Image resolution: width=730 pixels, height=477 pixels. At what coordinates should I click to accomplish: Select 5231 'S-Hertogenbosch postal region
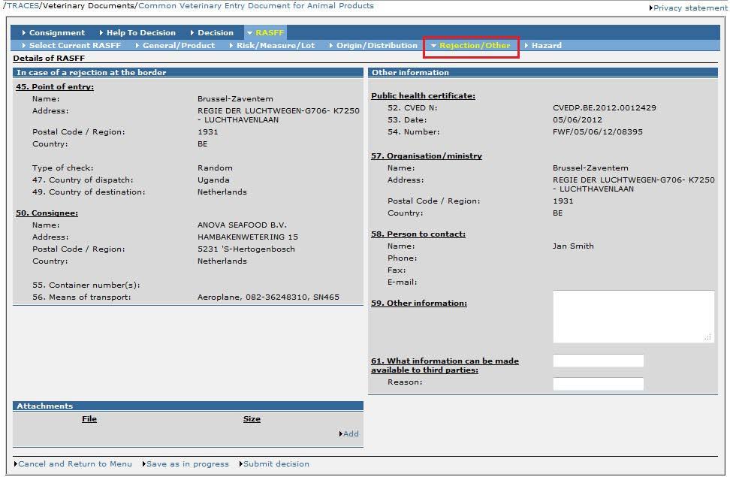pyautogui.click(x=246, y=249)
